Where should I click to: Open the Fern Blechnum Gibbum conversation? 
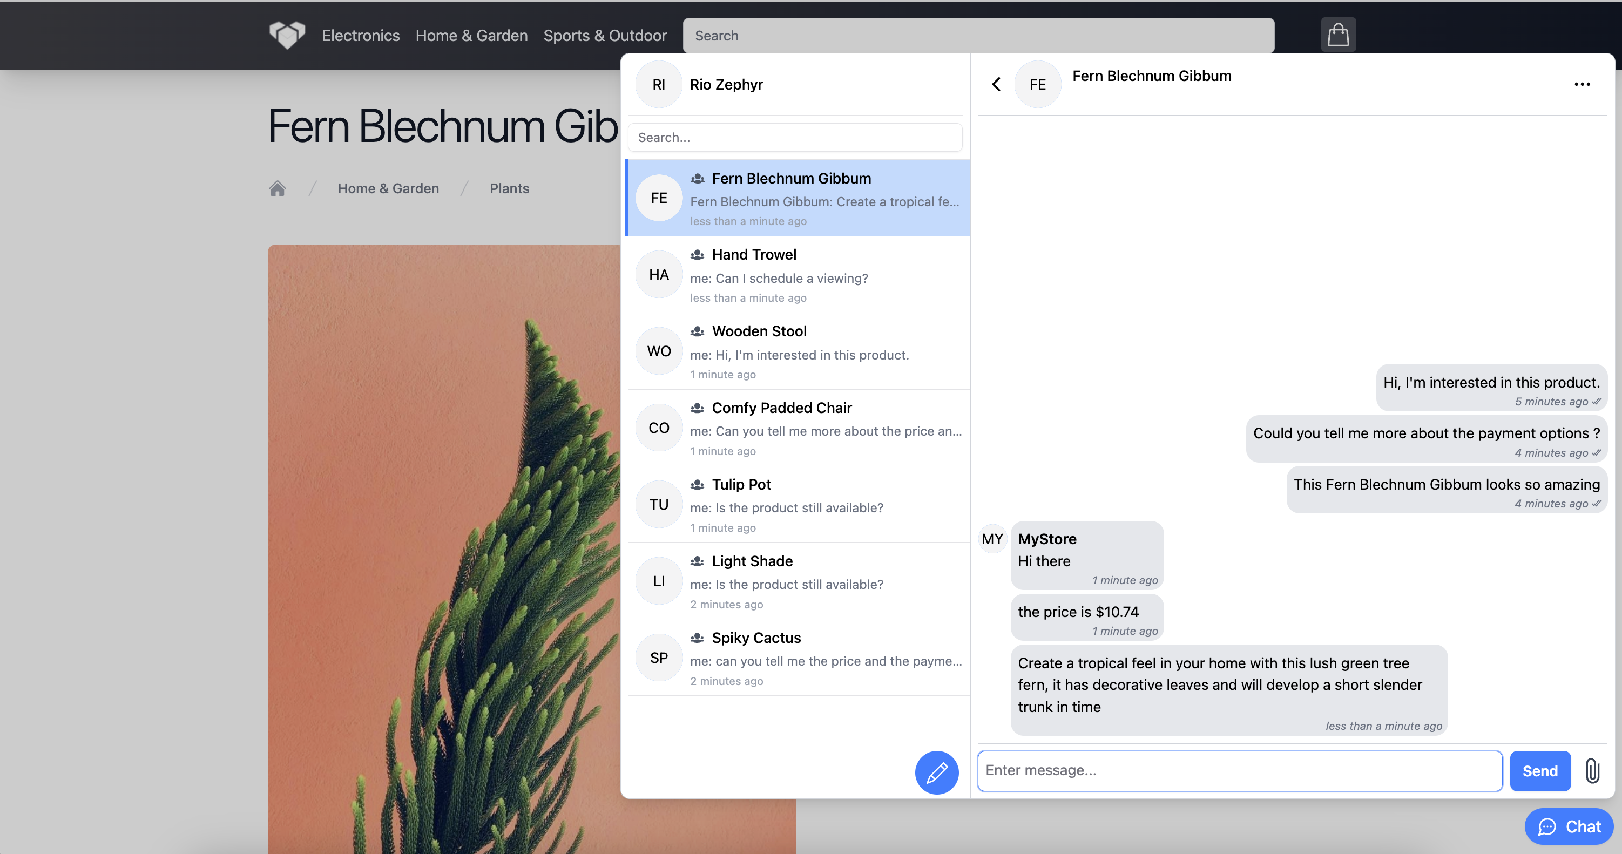click(797, 198)
